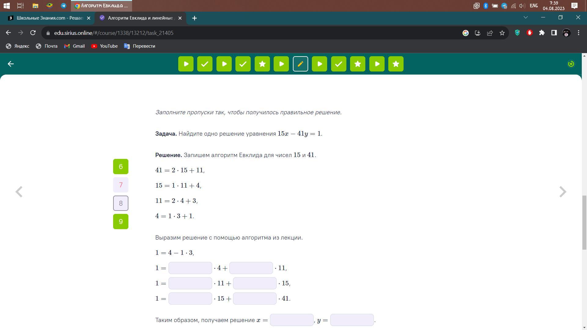Open Telegram from the Windows taskbar
This screenshot has height=330, width=587.
[x=63, y=5]
